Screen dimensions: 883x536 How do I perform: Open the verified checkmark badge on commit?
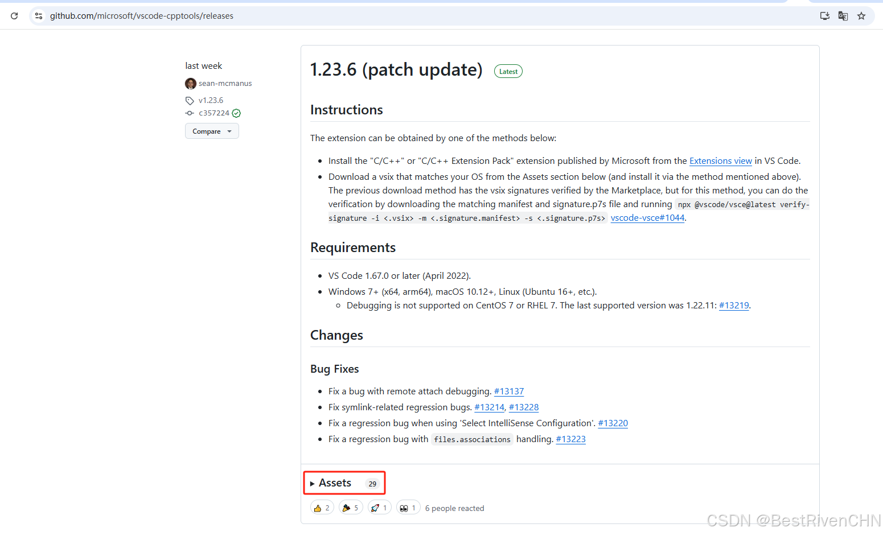236,113
